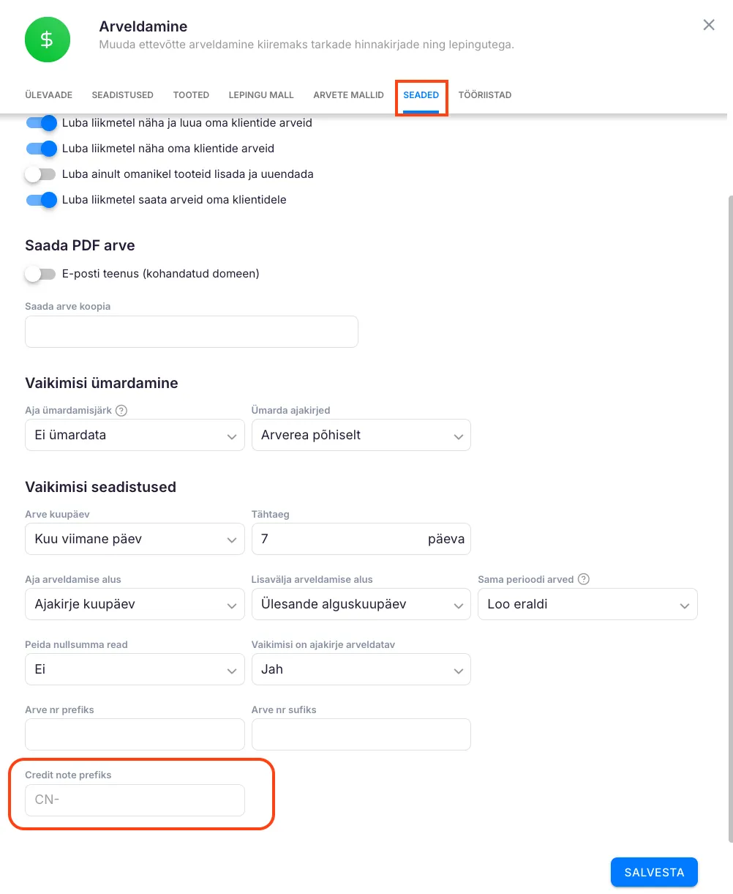
Task: Click the Salvesta button
Action: [653, 872]
